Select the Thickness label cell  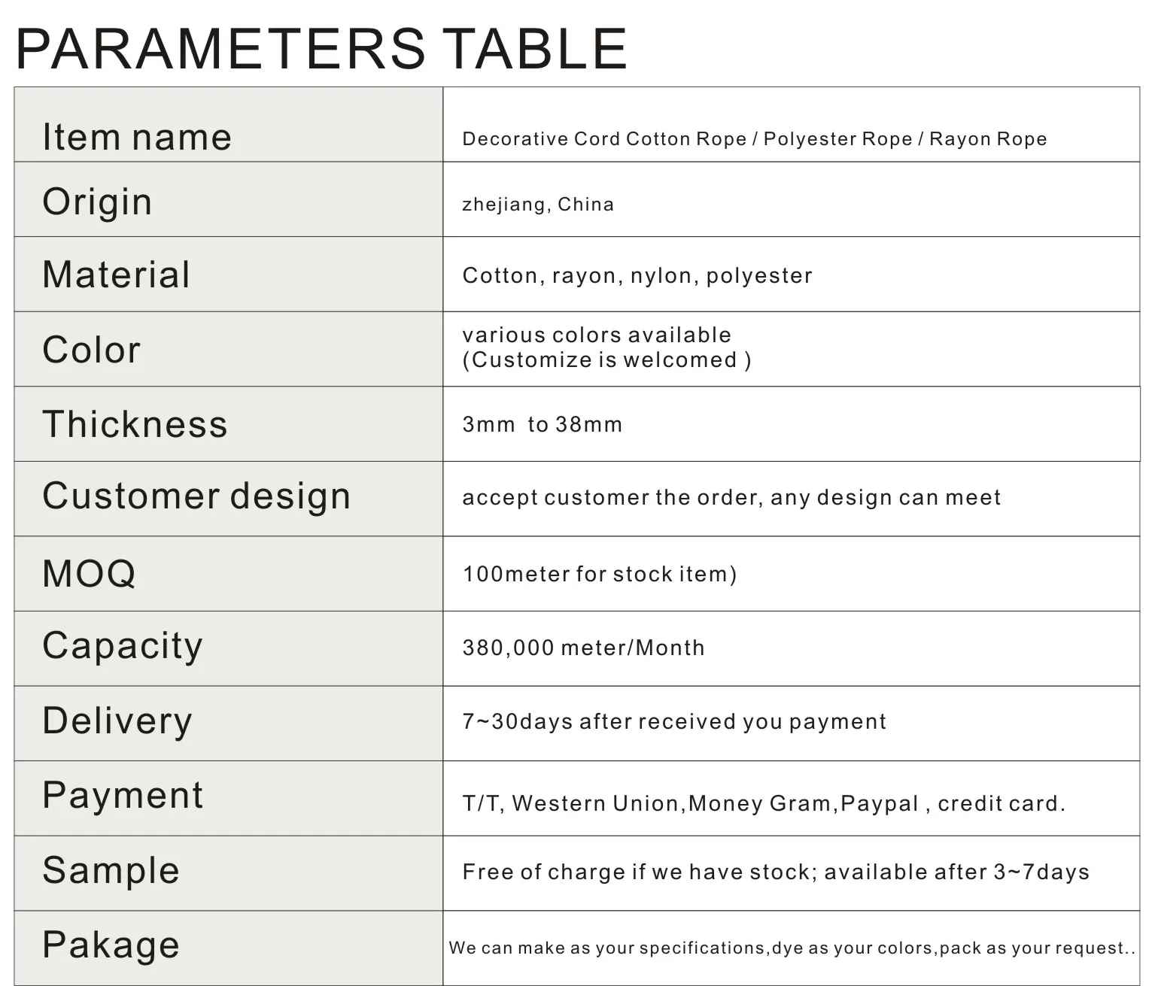[135, 424]
